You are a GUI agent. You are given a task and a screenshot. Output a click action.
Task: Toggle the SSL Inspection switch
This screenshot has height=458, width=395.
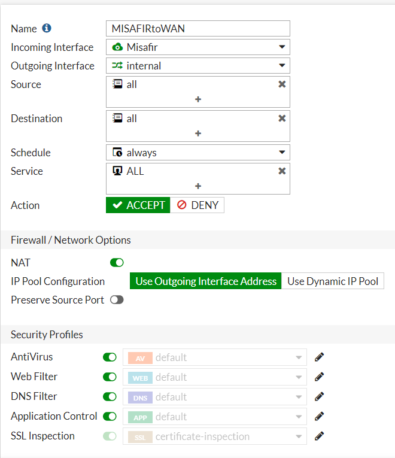(110, 436)
